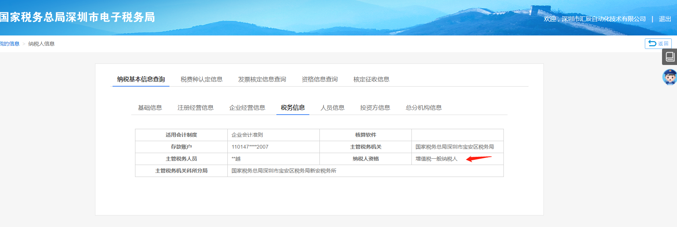Click the 存款账户 table label
This screenshot has height=227, width=677.
[x=181, y=147]
